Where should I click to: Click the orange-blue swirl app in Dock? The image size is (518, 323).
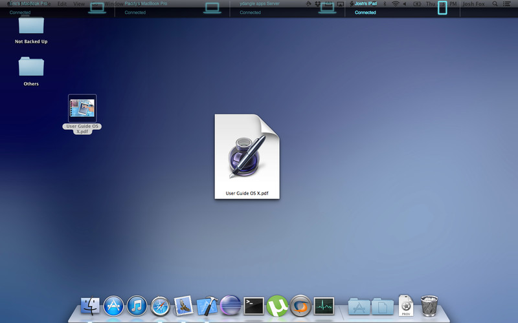(300, 306)
